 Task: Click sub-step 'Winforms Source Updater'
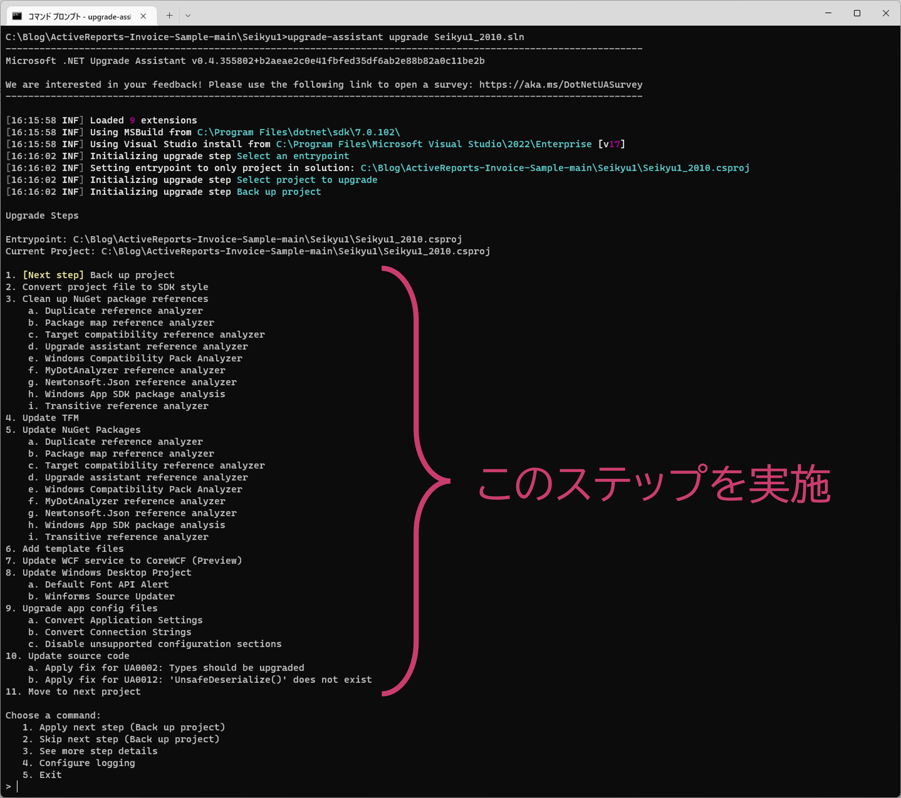click(101, 596)
